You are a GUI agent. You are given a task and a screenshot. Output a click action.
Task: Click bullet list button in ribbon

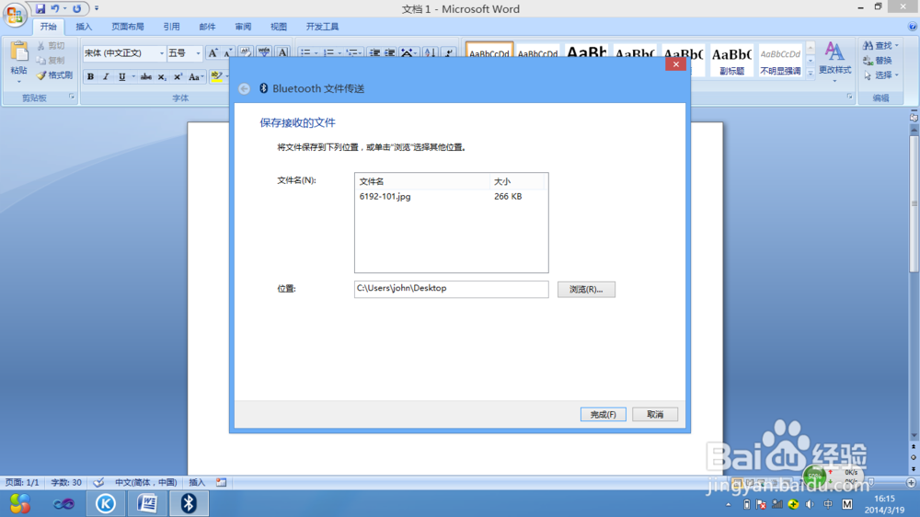(305, 52)
